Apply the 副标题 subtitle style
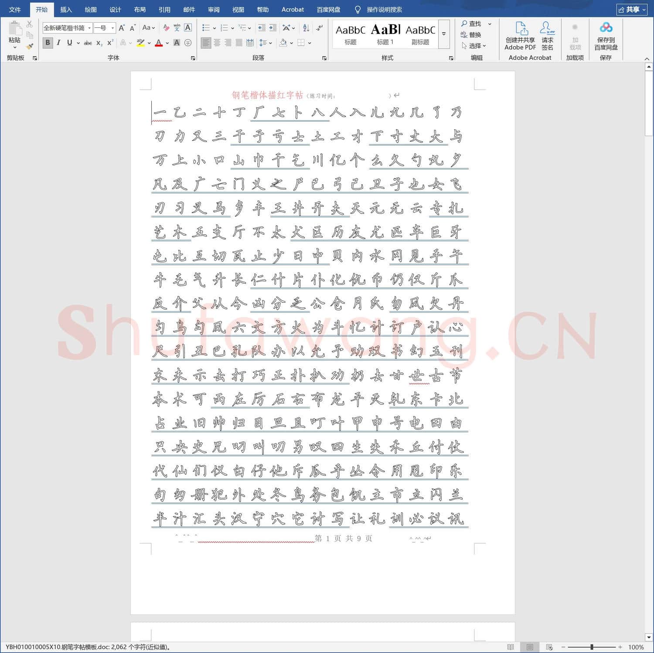The image size is (654, 653). point(420,34)
